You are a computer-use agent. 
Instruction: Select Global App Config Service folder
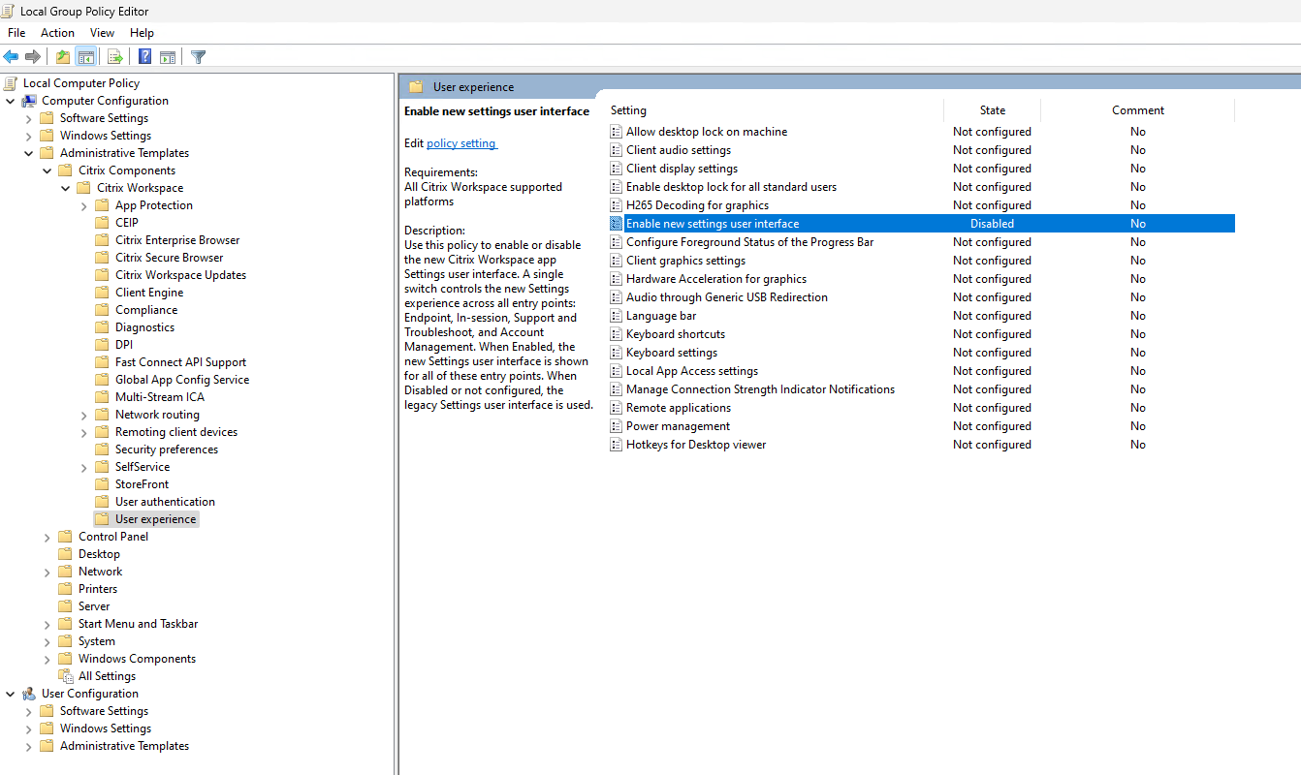click(182, 380)
